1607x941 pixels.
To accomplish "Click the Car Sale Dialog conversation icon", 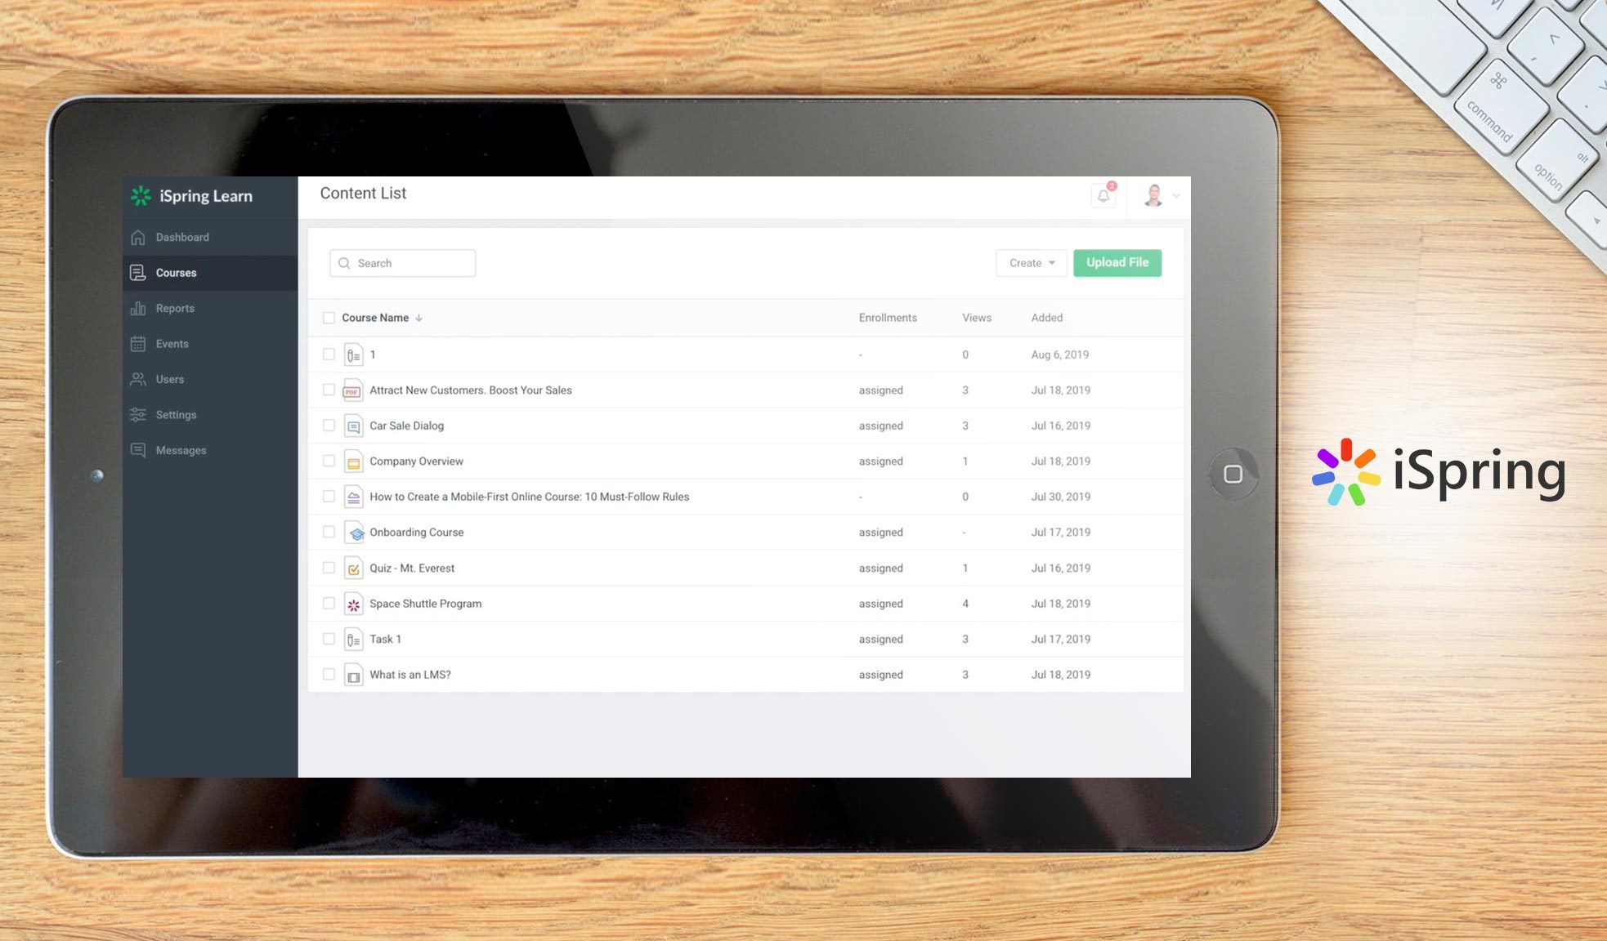I will 353,426.
